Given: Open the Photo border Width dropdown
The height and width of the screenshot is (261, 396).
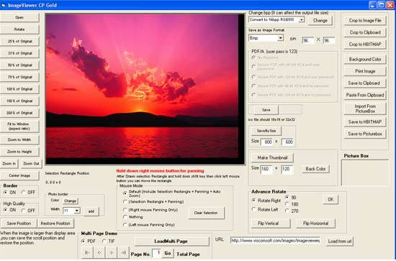Looking at the screenshot, I should 77,211.
